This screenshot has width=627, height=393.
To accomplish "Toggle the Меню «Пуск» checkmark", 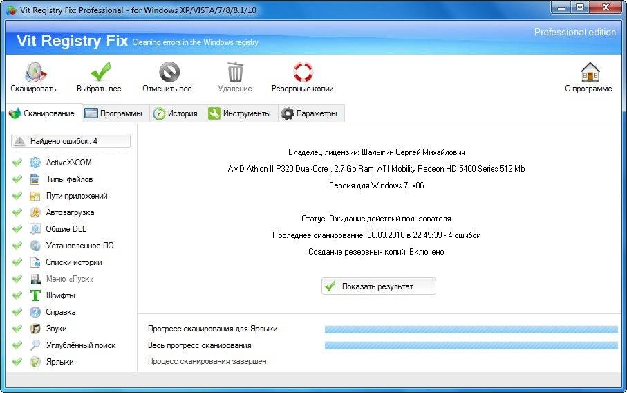I will point(17,279).
